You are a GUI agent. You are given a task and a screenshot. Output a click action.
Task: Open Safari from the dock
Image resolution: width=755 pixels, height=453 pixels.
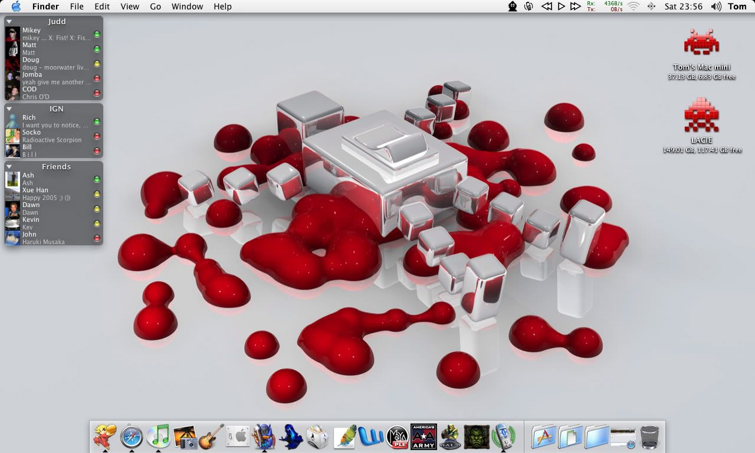[131, 437]
